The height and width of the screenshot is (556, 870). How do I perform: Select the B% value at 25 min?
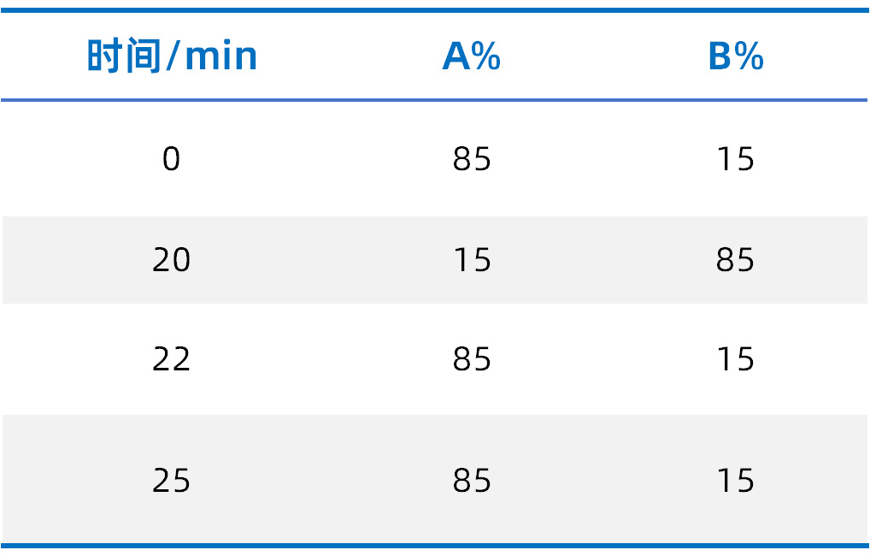point(736,481)
